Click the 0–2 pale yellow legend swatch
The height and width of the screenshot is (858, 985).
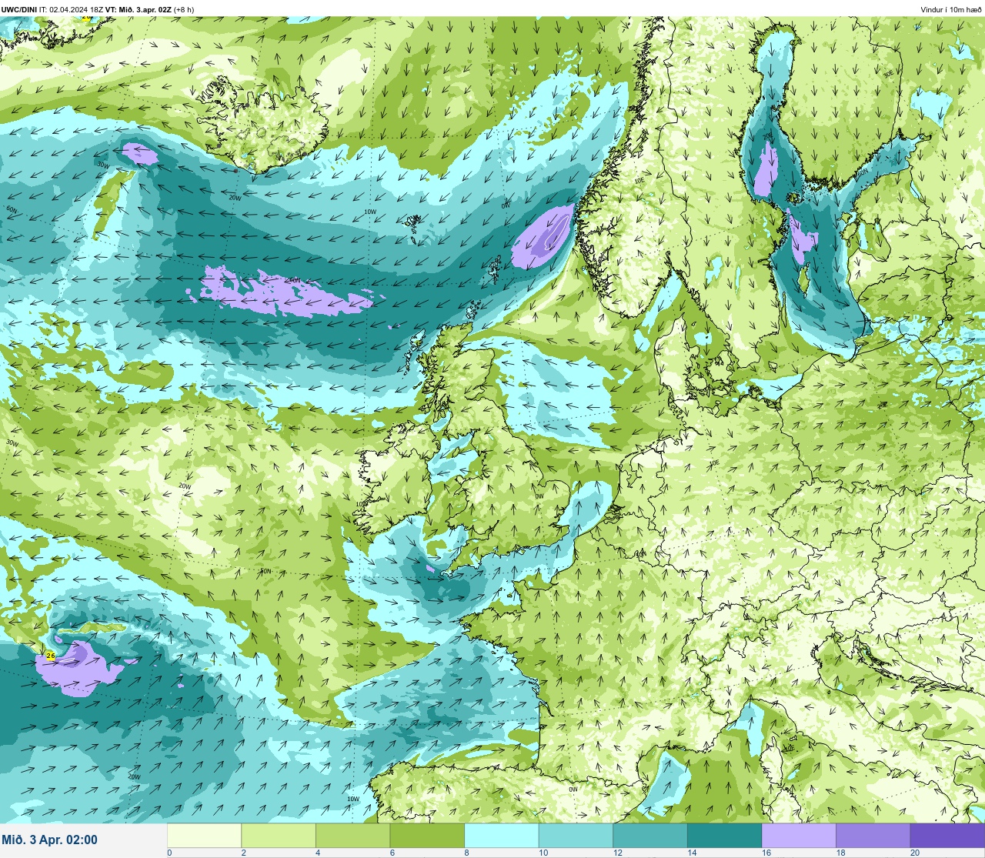point(204,836)
